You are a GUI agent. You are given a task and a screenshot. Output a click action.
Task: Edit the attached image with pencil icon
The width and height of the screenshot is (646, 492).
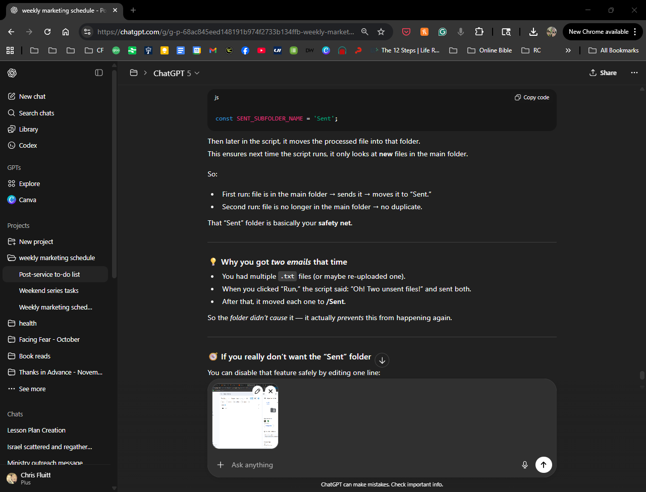pos(257,391)
